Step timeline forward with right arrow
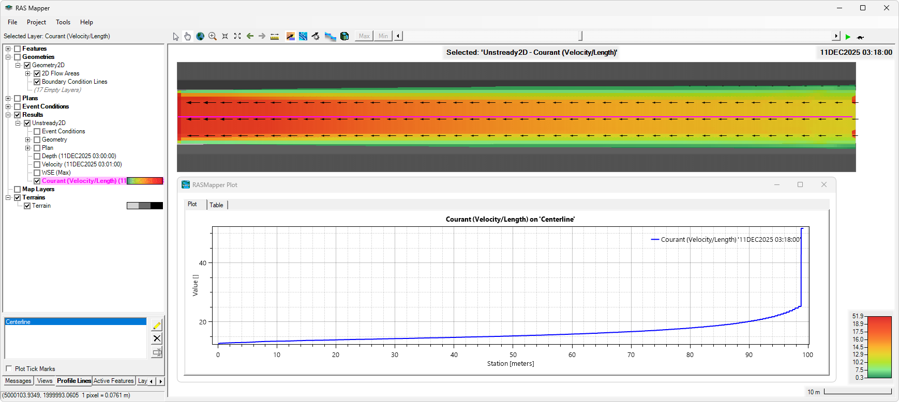This screenshot has height=402, width=899. click(x=836, y=36)
